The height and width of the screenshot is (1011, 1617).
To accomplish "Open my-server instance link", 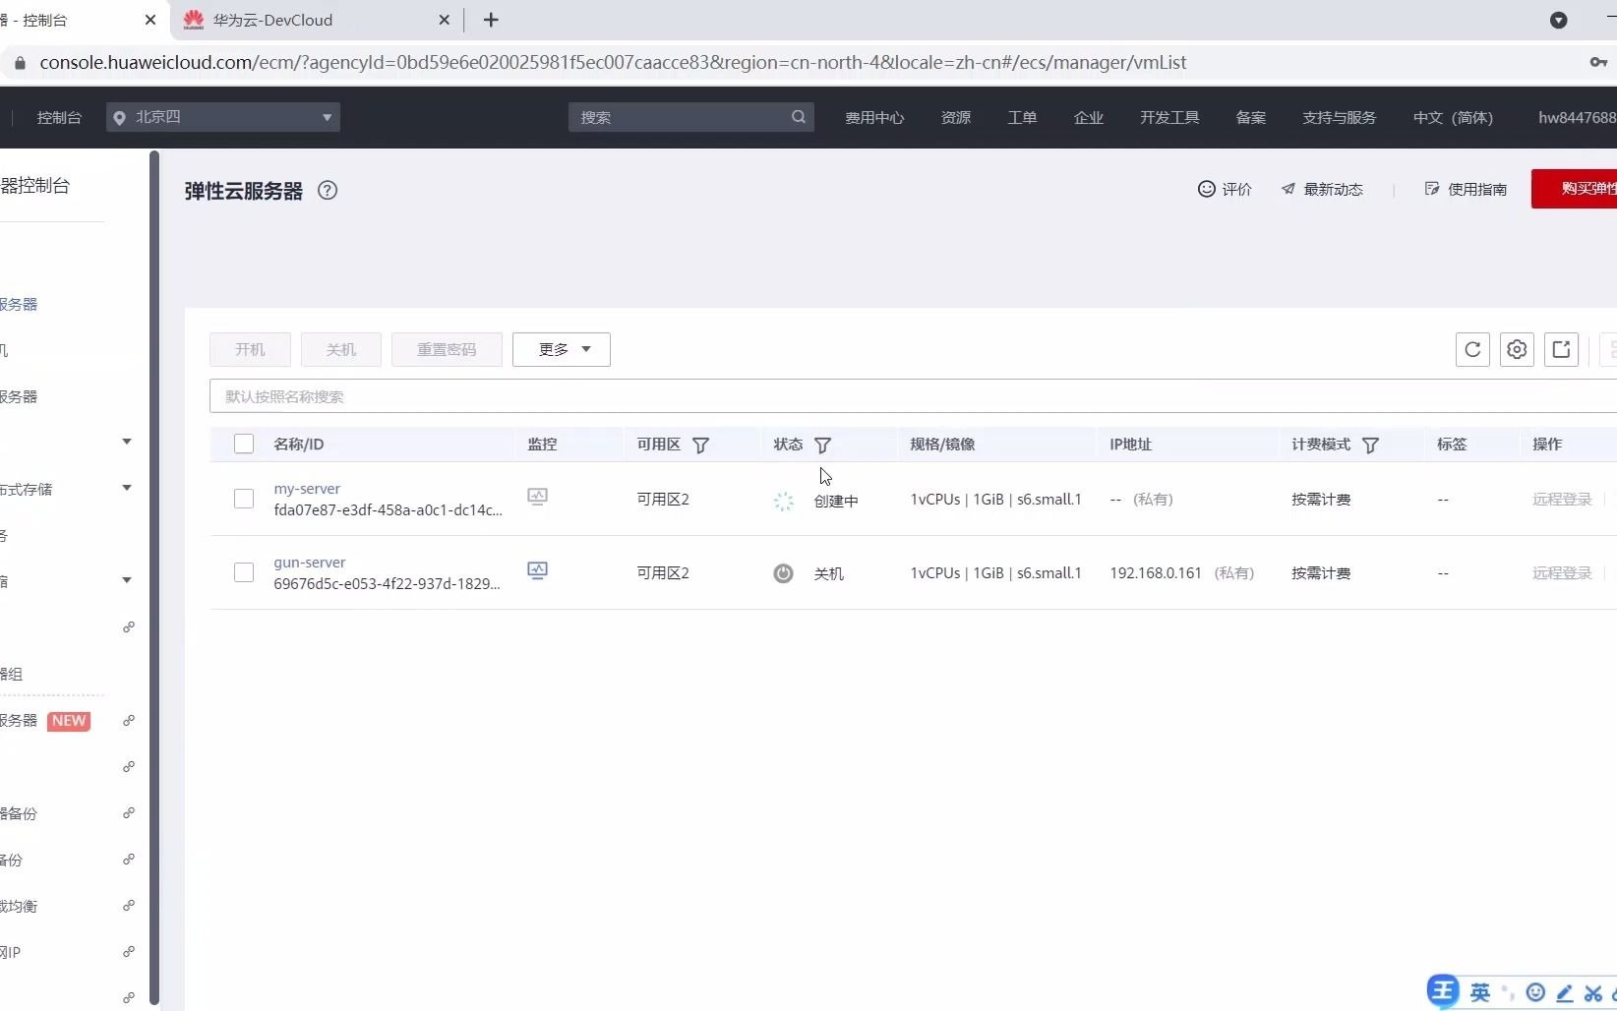I will tap(307, 488).
